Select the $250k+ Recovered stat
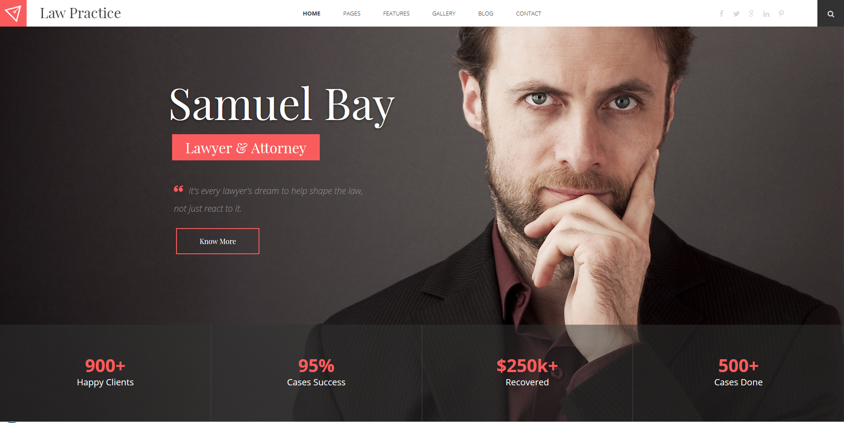 (527, 373)
